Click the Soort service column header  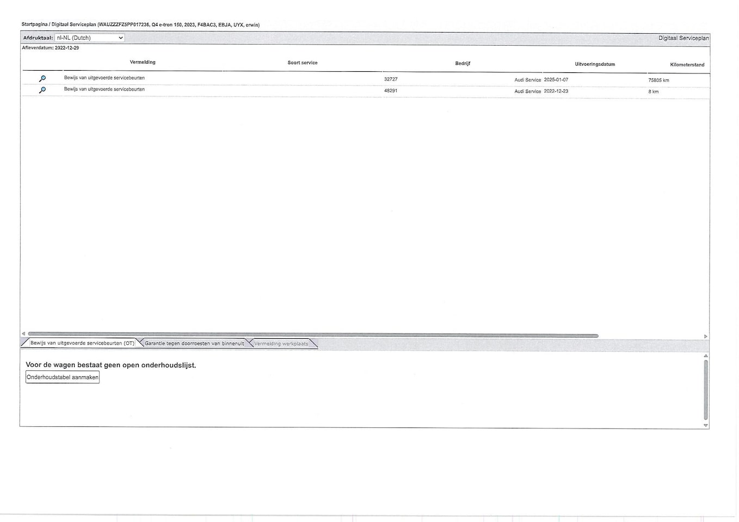(x=303, y=63)
